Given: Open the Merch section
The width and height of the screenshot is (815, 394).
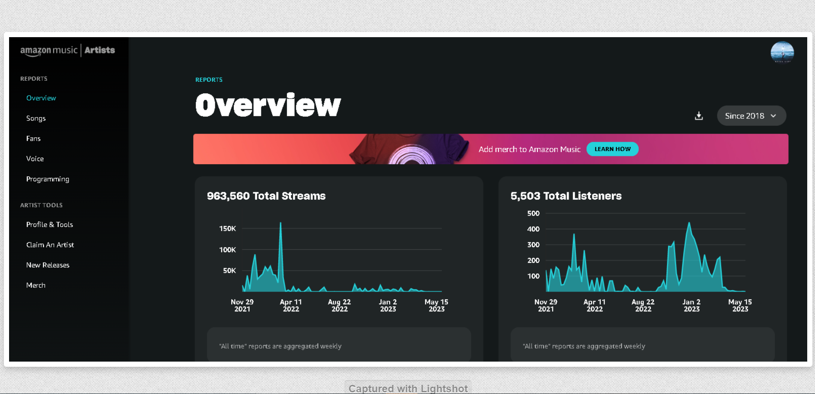Looking at the screenshot, I should [x=36, y=286].
